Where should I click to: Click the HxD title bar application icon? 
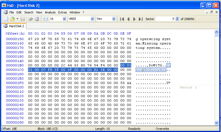[4, 5]
